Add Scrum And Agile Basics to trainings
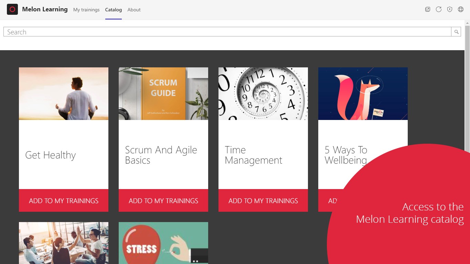This screenshot has height=264, width=470. [163, 200]
